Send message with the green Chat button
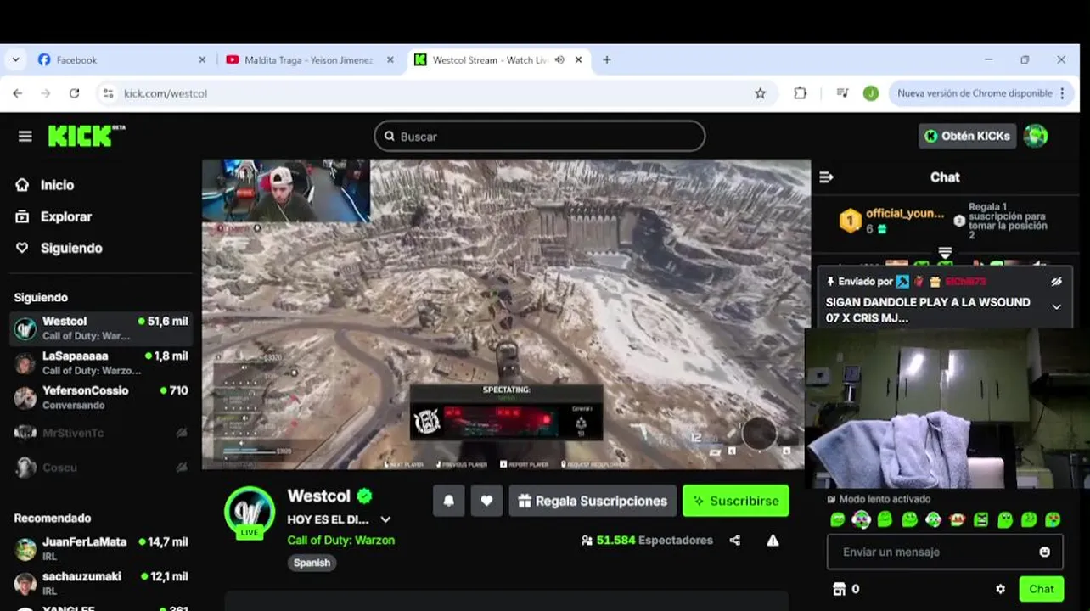This screenshot has width=1090, height=611. point(1042,589)
